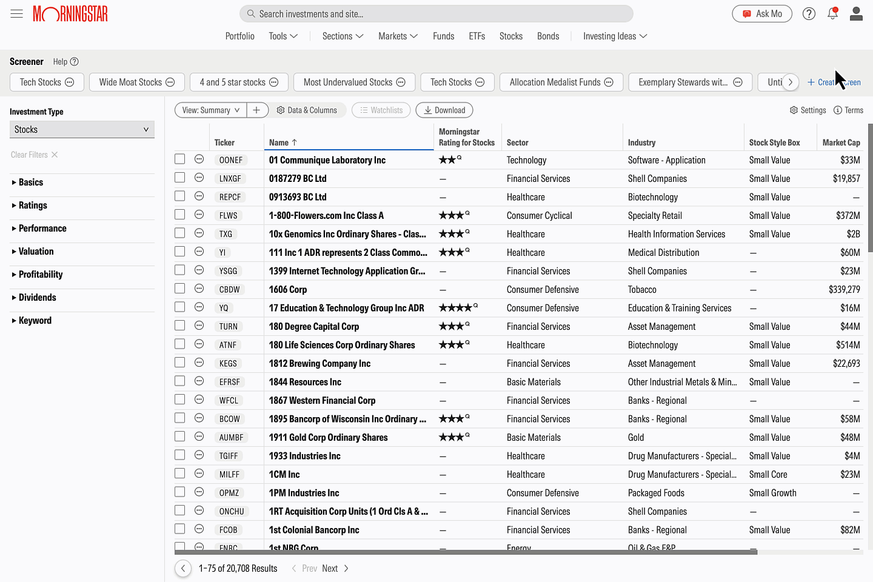Open the help question mark icon
The width and height of the screenshot is (873, 582).
(809, 13)
